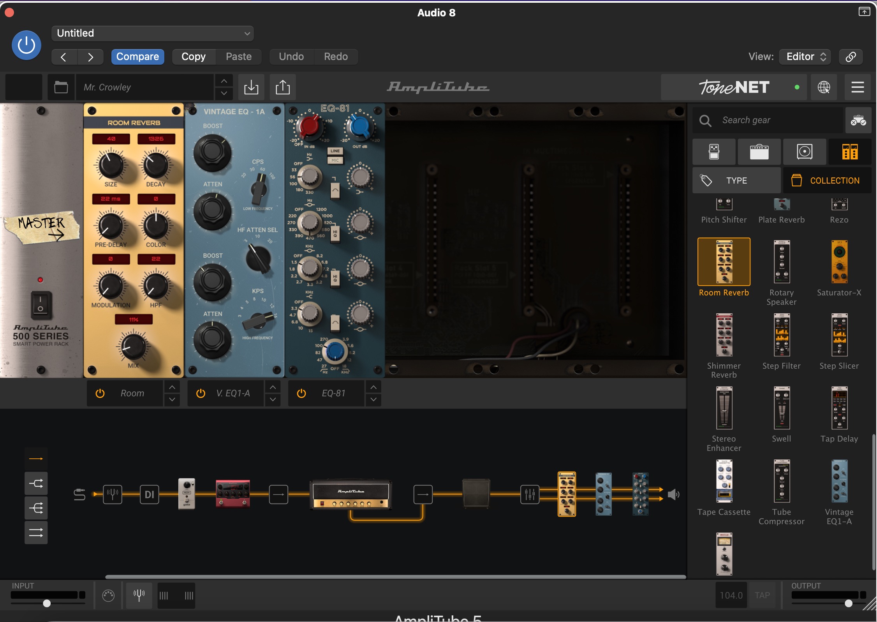Select the three-path split routing icon
This screenshot has height=622, width=877.
[36, 508]
